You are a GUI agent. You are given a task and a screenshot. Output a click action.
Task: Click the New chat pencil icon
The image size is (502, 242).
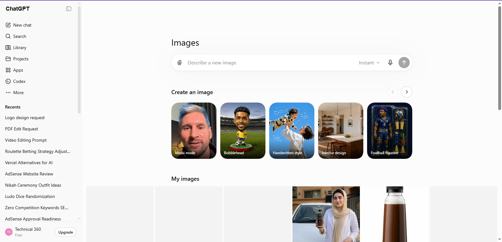point(8,25)
